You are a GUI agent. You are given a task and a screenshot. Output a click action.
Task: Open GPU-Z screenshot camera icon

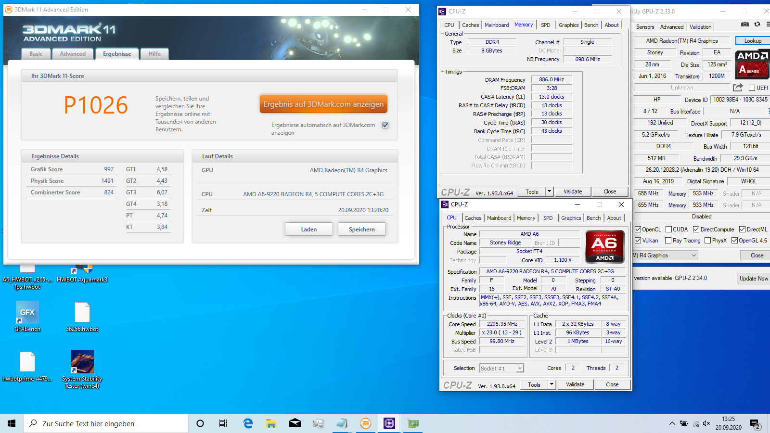pyautogui.click(x=745, y=24)
